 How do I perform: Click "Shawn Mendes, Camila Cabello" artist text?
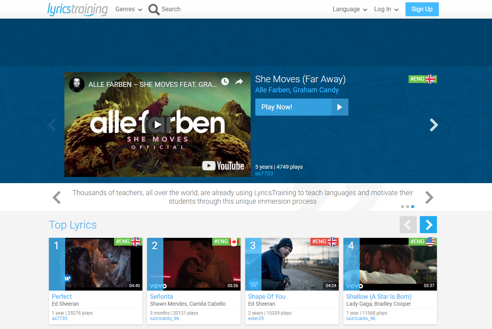(188, 304)
